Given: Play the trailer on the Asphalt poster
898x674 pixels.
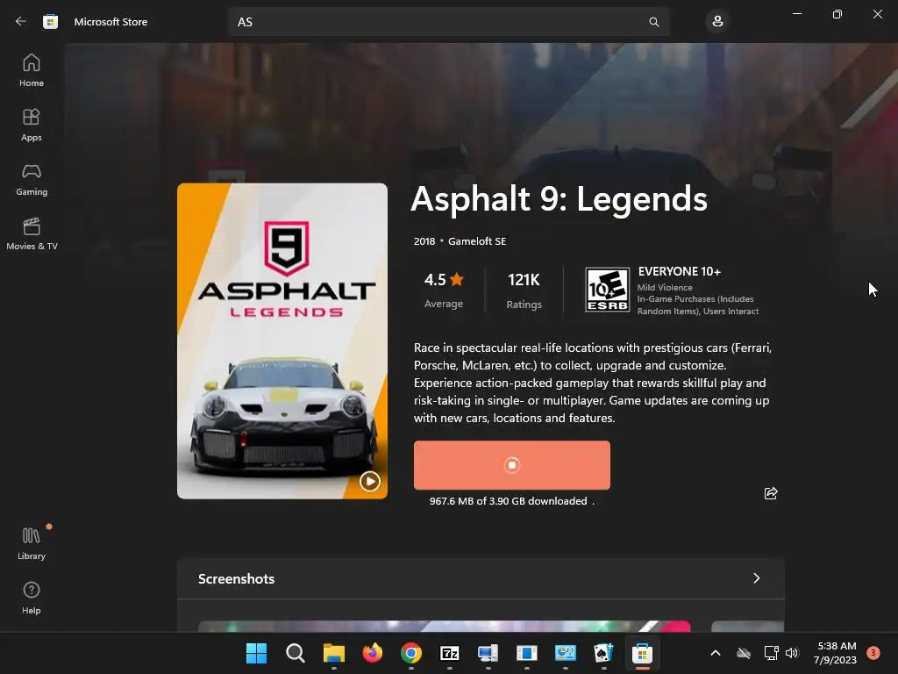Looking at the screenshot, I should pyautogui.click(x=369, y=481).
